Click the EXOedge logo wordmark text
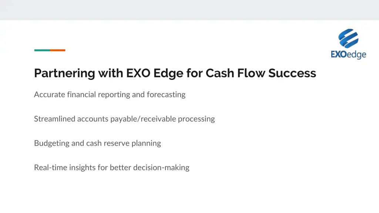Screen dimensions: 379x213 (348, 55)
